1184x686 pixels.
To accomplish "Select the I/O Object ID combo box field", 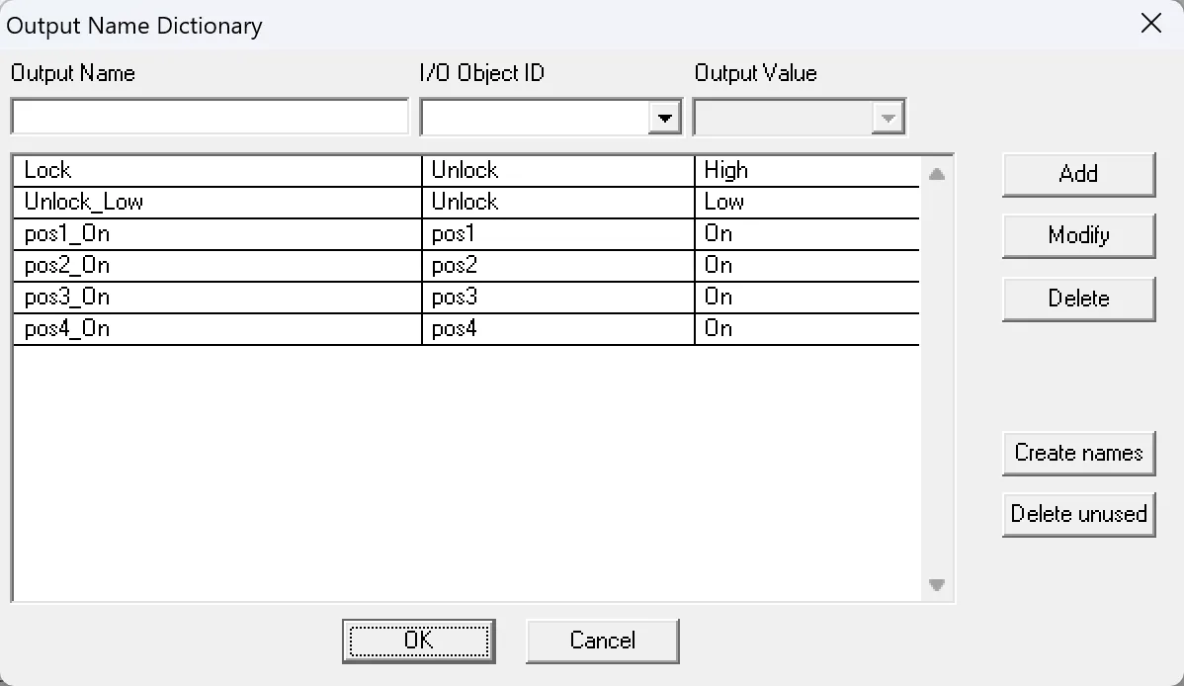I will pos(539,116).
